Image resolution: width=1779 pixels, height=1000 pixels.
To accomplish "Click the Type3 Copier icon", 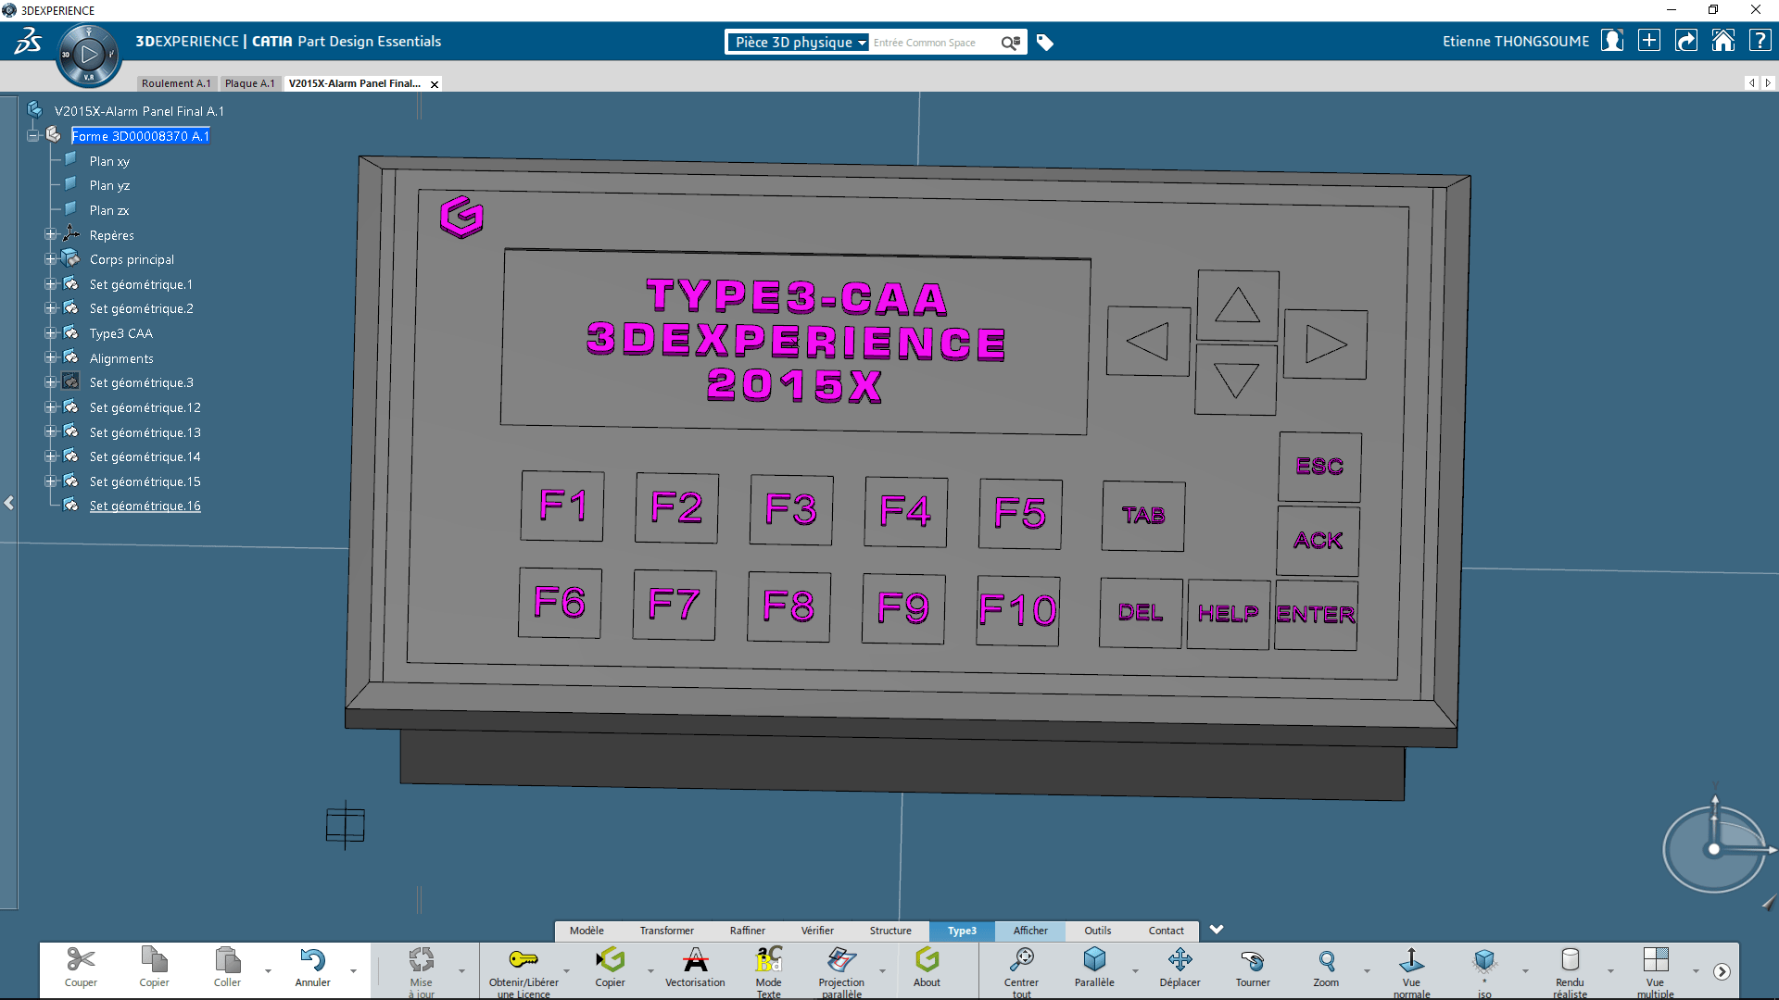I will click(x=610, y=959).
